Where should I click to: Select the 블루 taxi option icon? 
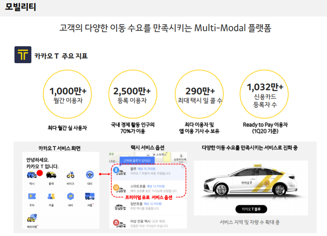[119, 171]
